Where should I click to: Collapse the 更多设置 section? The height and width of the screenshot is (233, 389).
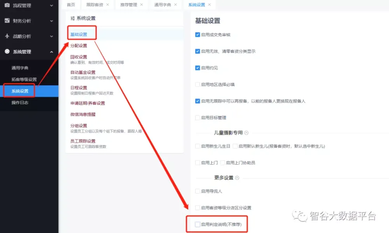237,178
